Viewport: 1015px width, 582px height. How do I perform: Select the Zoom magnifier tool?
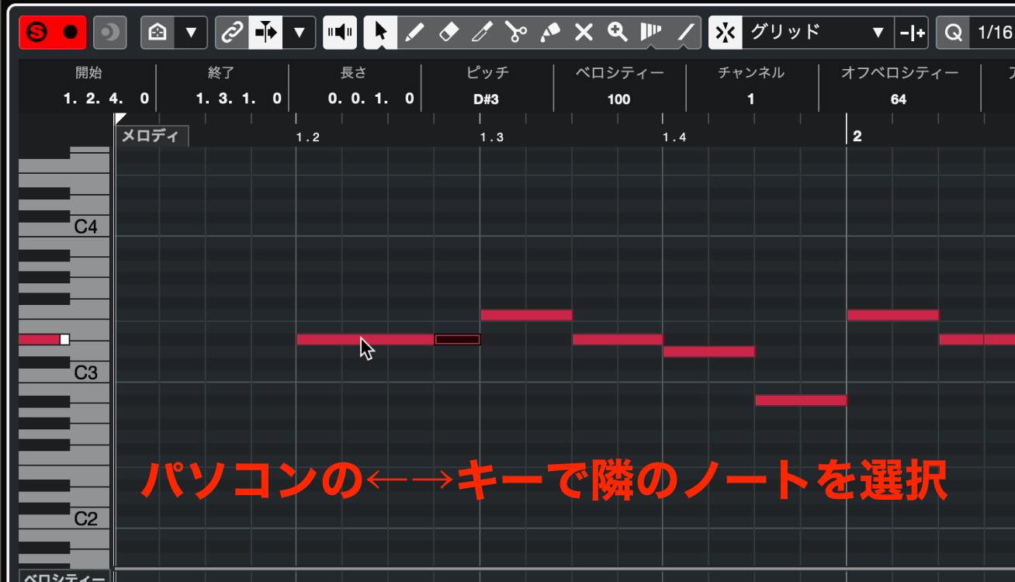(618, 33)
